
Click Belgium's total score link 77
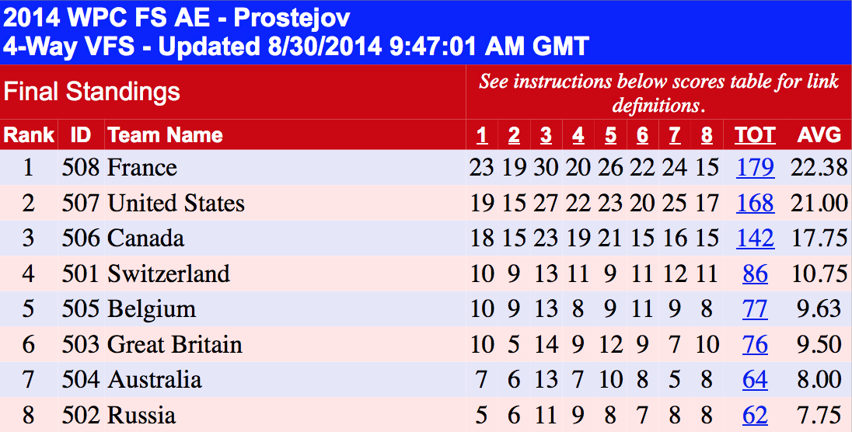click(755, 309)
